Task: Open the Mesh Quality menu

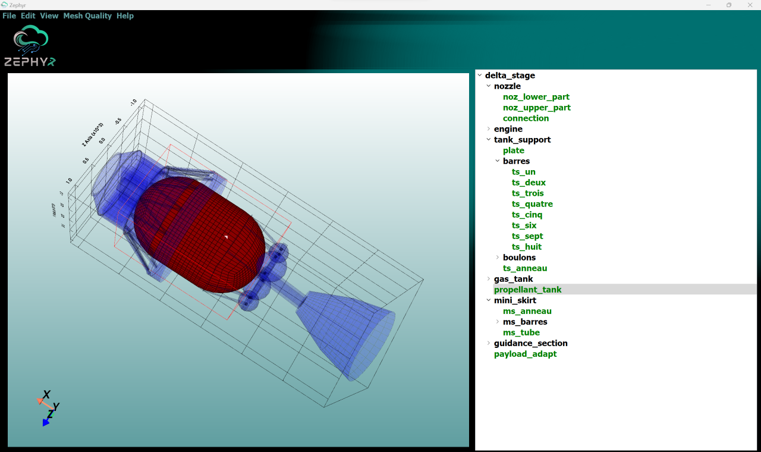Action: pos(87,16)
